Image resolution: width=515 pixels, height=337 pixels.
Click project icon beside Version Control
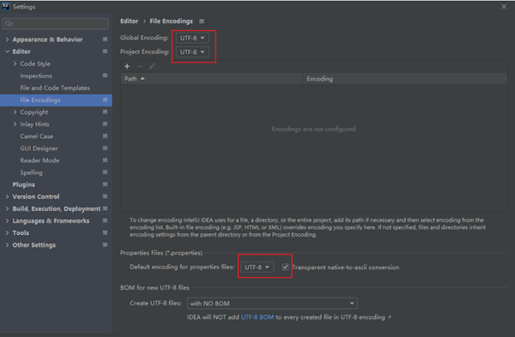click(105, 196)
